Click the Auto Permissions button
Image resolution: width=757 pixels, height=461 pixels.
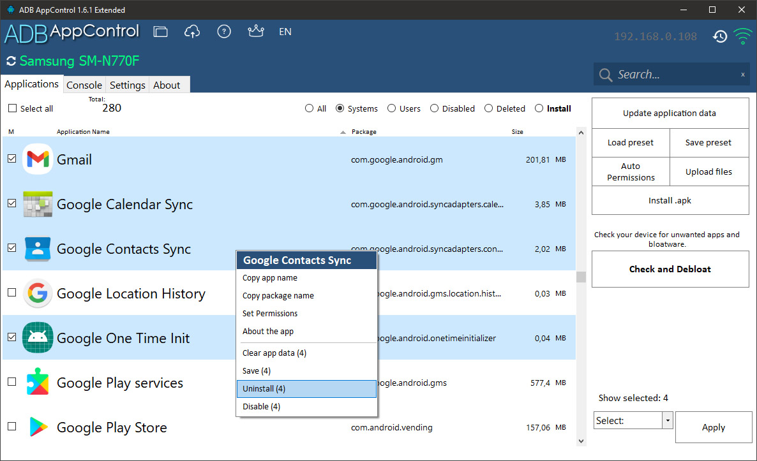(631, 172)
